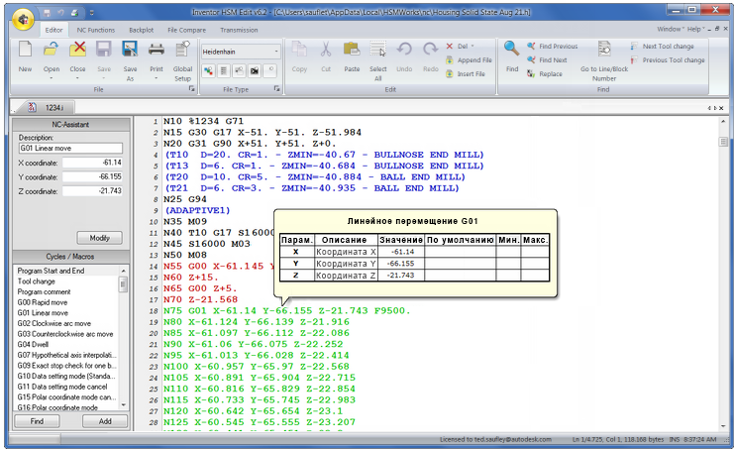Image resolution: width=734 pixels, height=449 pixels.
Task: Click code line N75 G01 X-61.14
Action: [286, 310]
